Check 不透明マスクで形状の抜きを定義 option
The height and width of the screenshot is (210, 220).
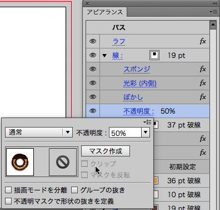[x=8, y=201]
